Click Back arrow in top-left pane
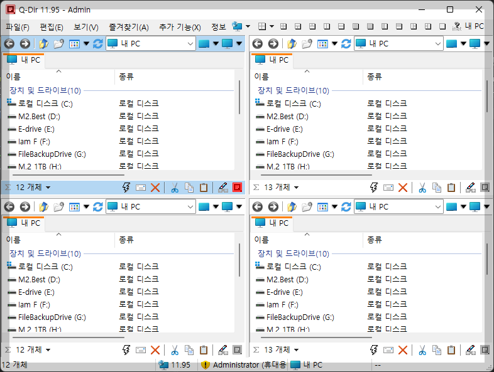This screenshot has width=494, height=372. 9,43
